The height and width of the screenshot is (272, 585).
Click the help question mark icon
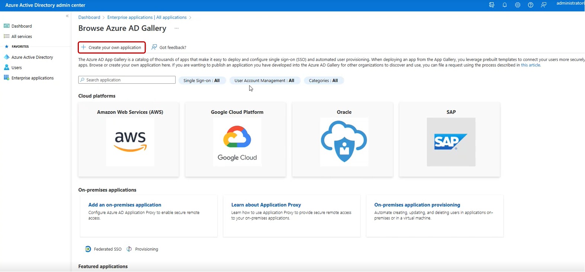(x=531, y=5)
